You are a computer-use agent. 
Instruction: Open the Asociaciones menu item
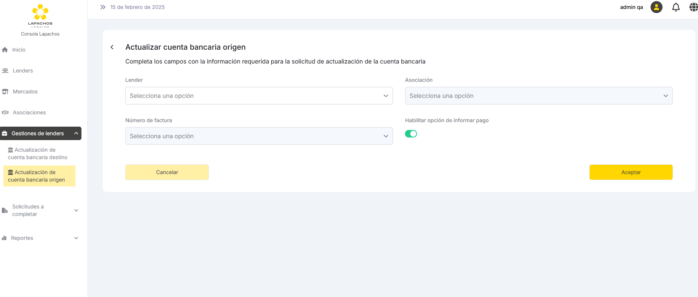click(x=29, y=112)
